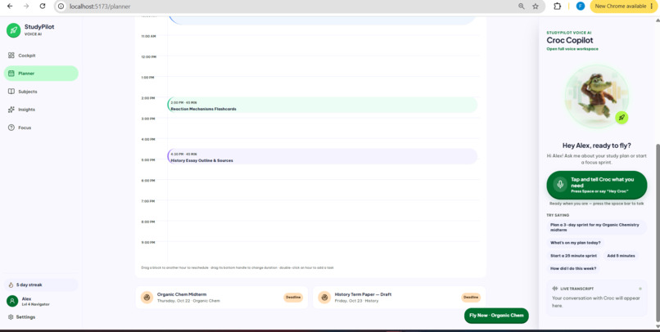Choose the "Add 5 minutes" chip

621,255
